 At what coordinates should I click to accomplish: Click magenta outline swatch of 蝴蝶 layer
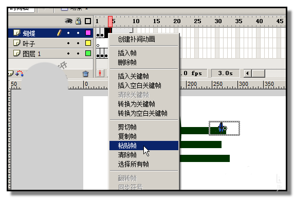point(88,33)
